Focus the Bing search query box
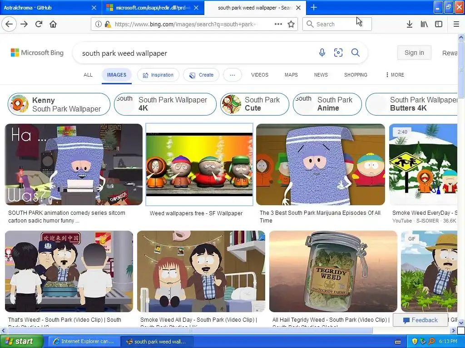This screenshot has width=465, height=348. click(x=196, y=53)
